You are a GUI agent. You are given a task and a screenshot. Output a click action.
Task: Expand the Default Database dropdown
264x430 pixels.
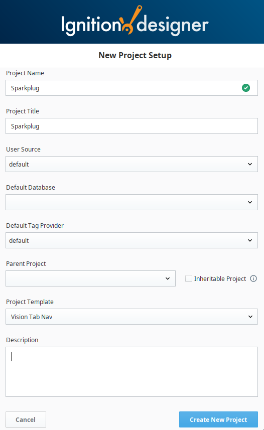131,202
